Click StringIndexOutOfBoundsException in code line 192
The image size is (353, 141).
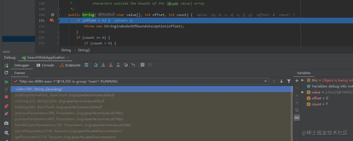[135, 26]
